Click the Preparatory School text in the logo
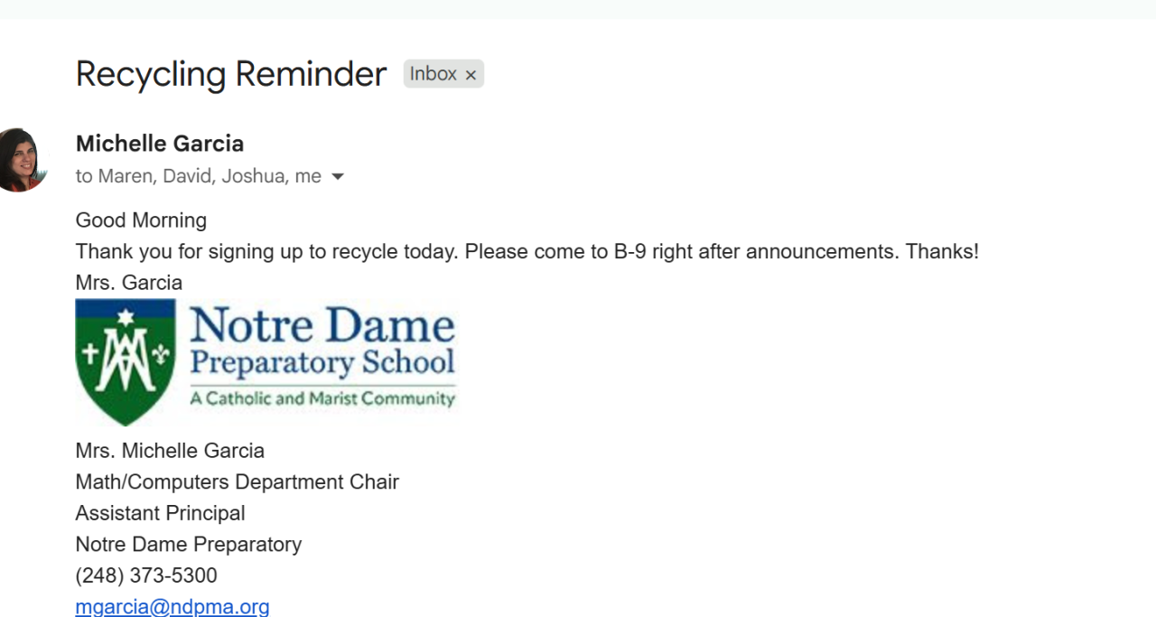Screen dimensions: 1156x617 (322, 363)
